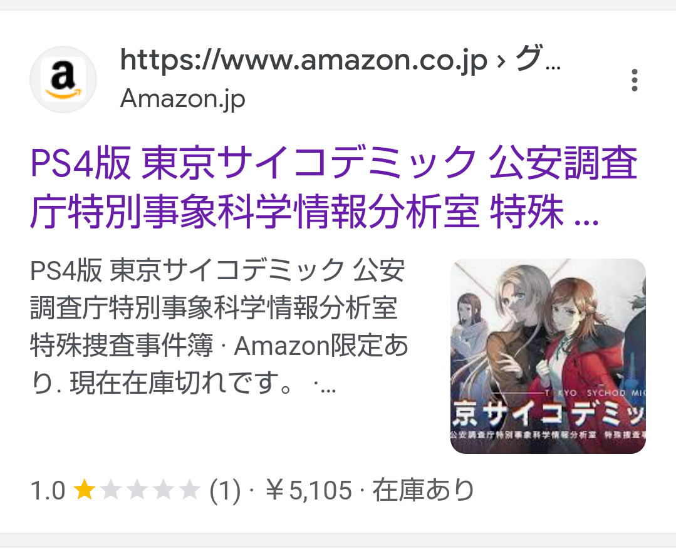Click the (1) review count

[x=225, y=491]
